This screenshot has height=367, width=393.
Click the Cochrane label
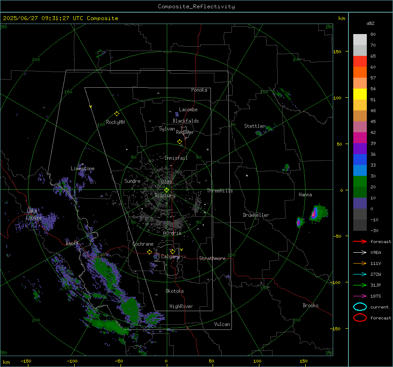click(143, 244)
